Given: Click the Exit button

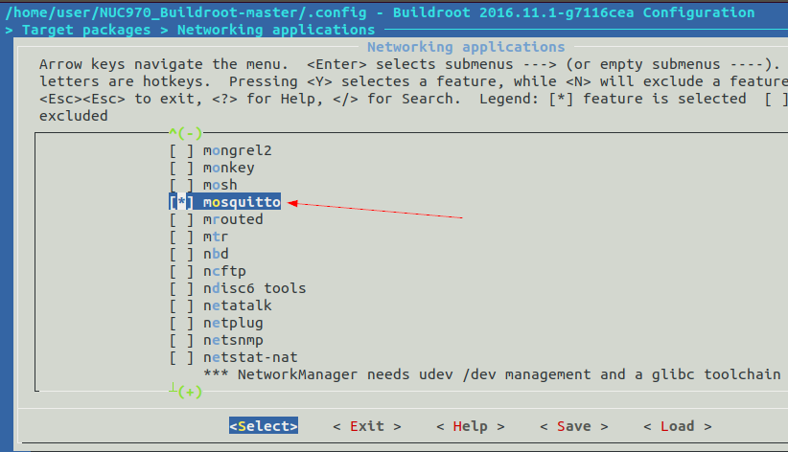Looking at the screenshot, I should pyautogui.click(x=367, y=426).
